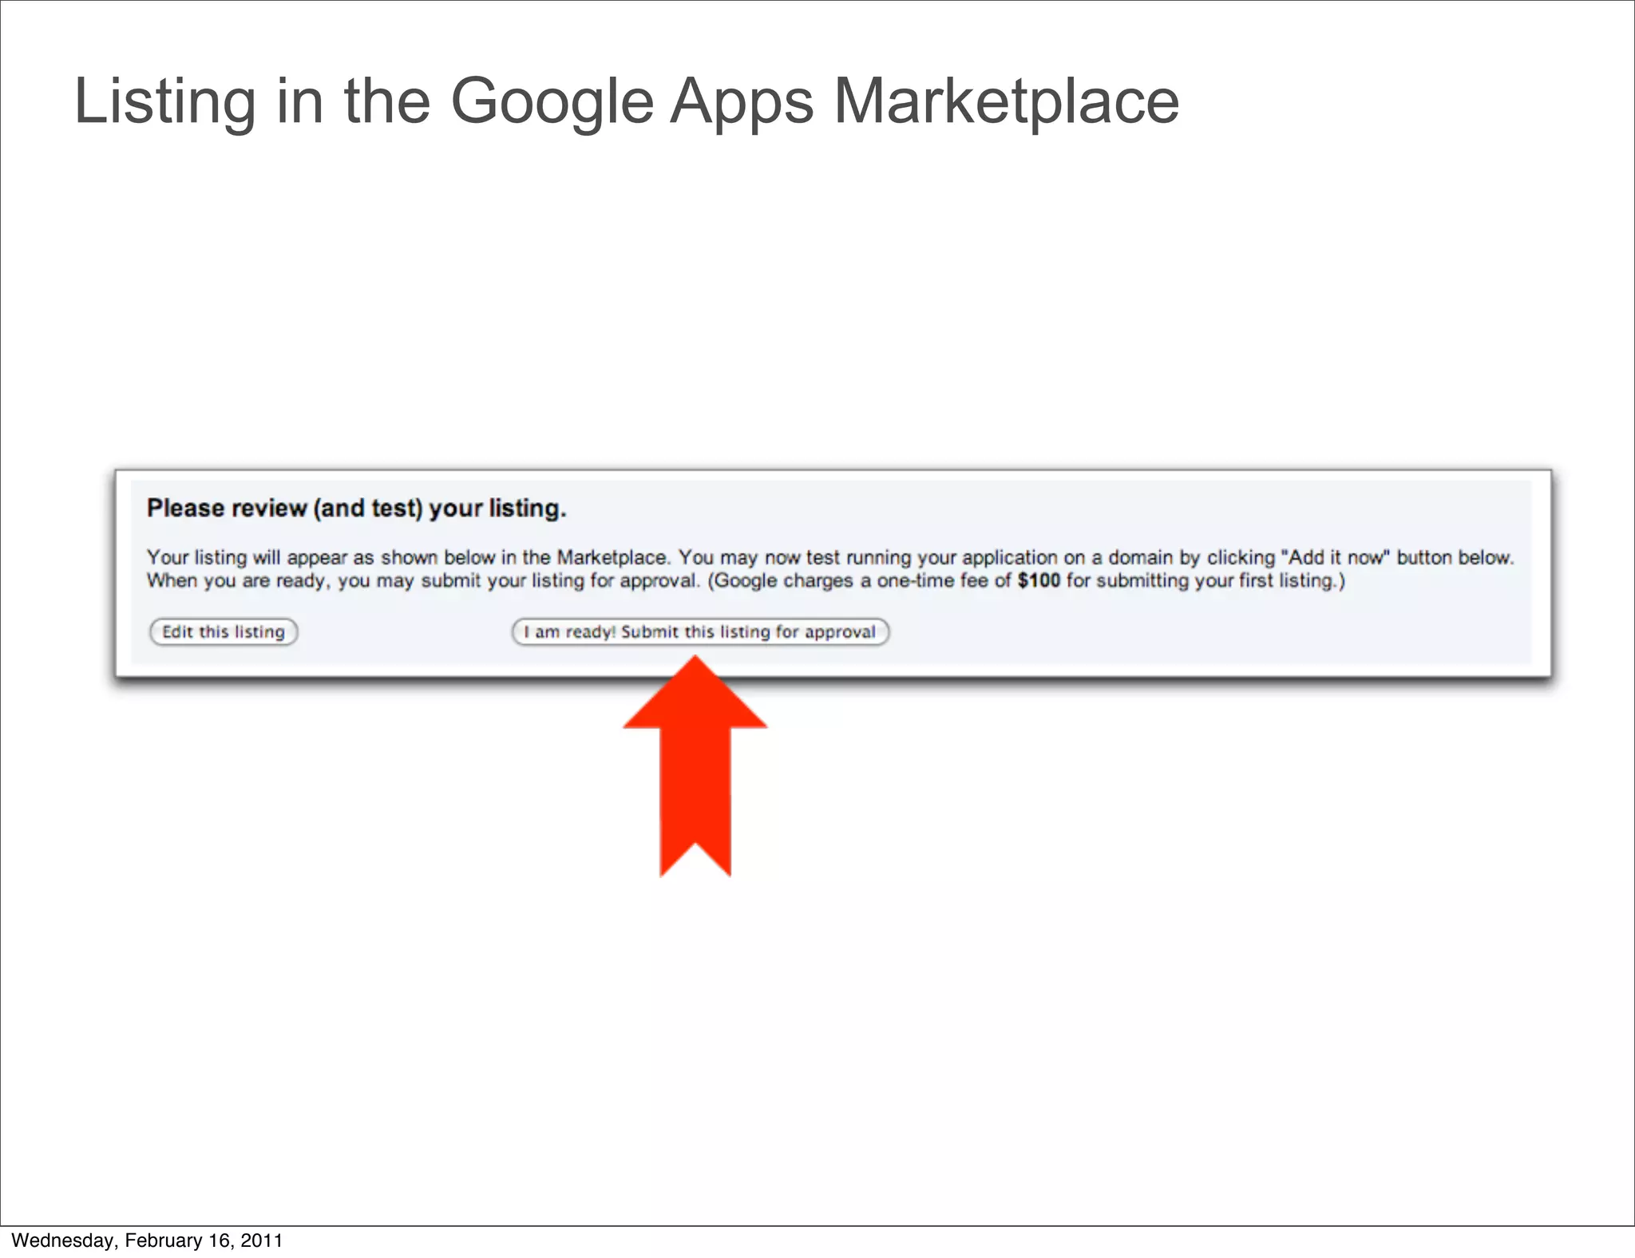Select the "Please review (and test) your listing." heading
Viewport: 1635px width, 1258px height.
click(x=357, y=508)
